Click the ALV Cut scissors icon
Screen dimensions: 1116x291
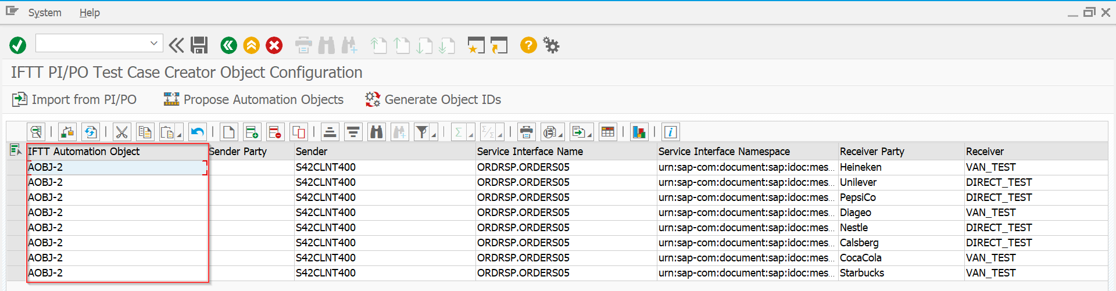[121, 132]
